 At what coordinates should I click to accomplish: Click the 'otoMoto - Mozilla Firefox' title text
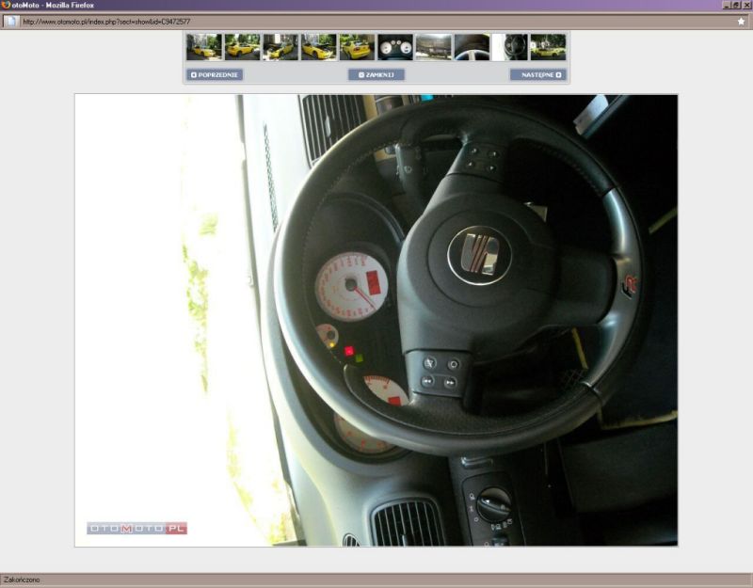53,6
